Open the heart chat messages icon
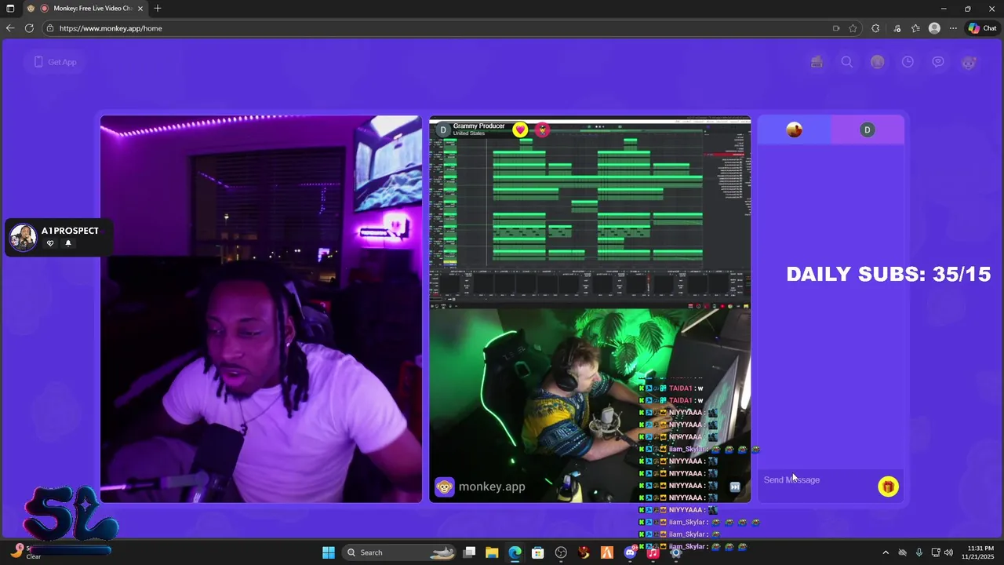 tap(938, 62)
